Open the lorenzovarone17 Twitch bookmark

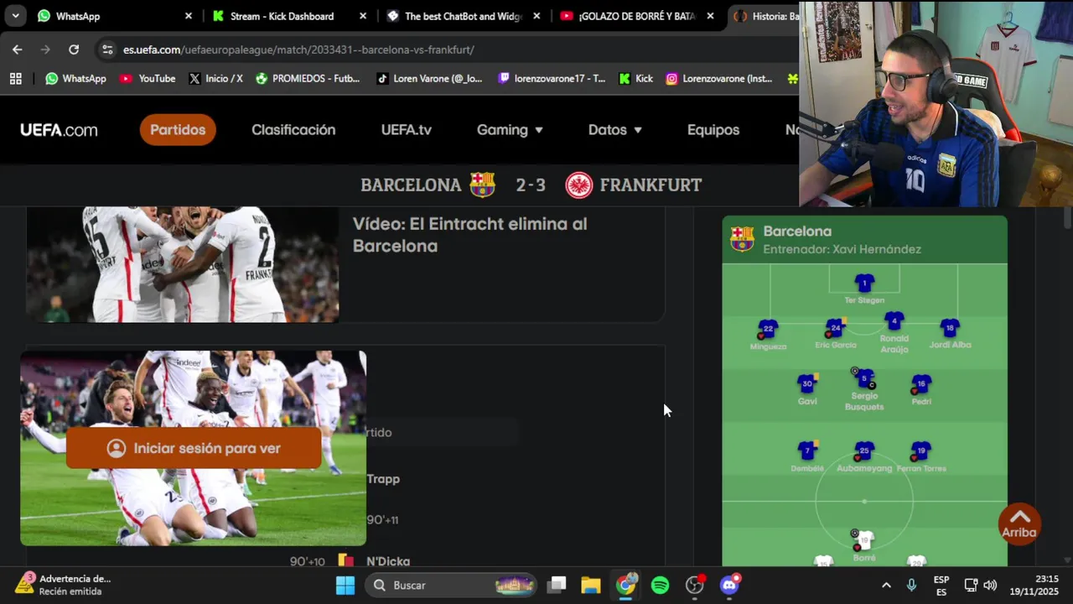tap(552, 78)
